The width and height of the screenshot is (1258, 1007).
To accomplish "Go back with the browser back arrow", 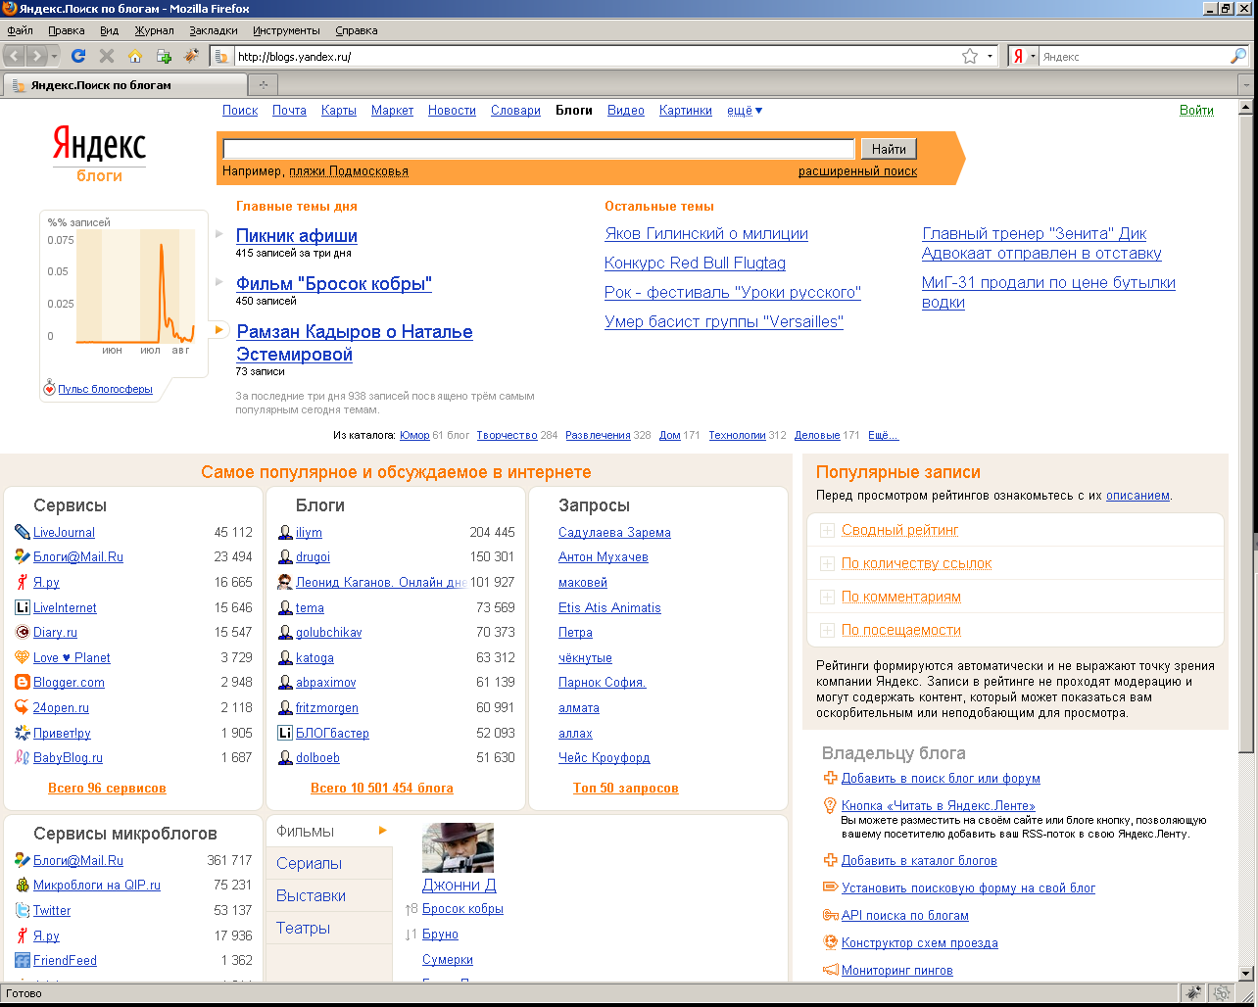I will point(16,57).
